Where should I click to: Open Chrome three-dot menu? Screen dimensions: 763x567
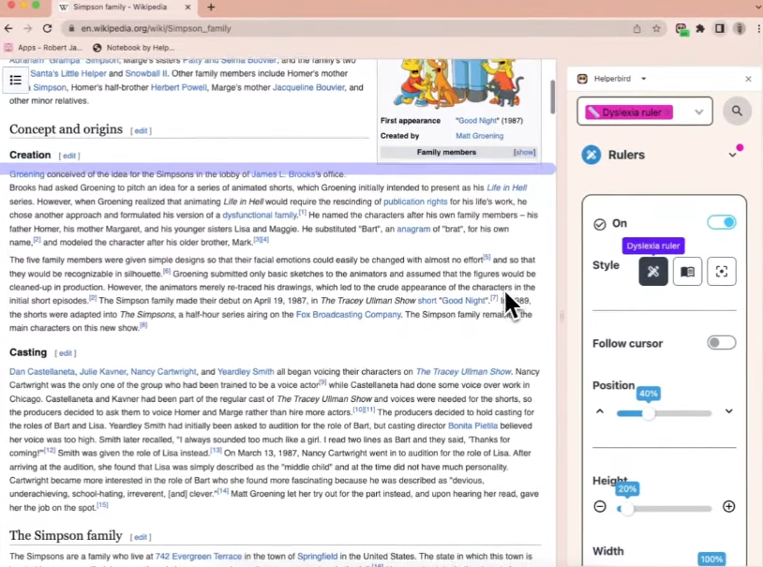758,28
